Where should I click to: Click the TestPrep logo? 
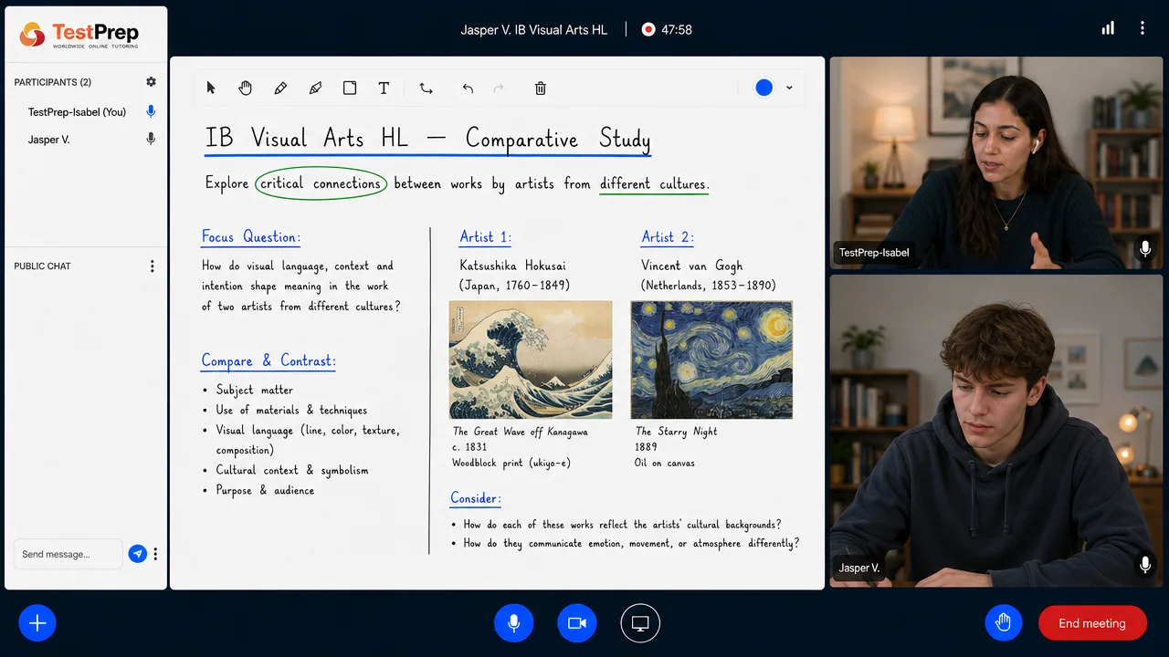tap(79, 35)
